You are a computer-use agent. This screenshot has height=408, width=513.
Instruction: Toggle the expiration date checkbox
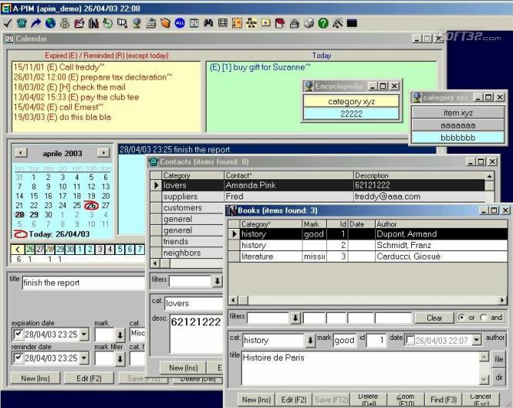pyautogui.click(x=18, y=335)
